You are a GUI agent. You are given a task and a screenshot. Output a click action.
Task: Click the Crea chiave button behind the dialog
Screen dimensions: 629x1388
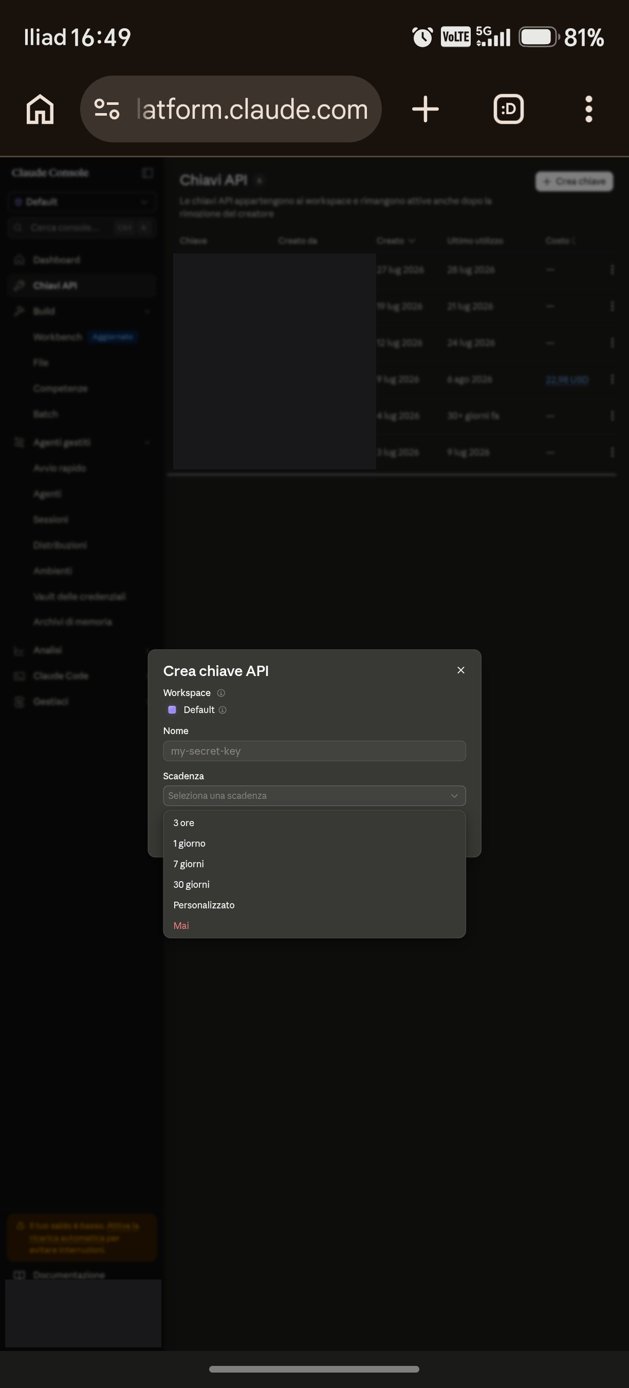click(574, 181)
